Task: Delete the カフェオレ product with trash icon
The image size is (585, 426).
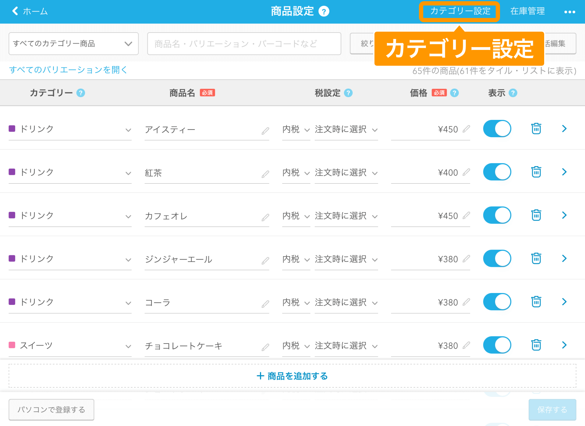Action: pyautogui.click(x=536, y=215)
